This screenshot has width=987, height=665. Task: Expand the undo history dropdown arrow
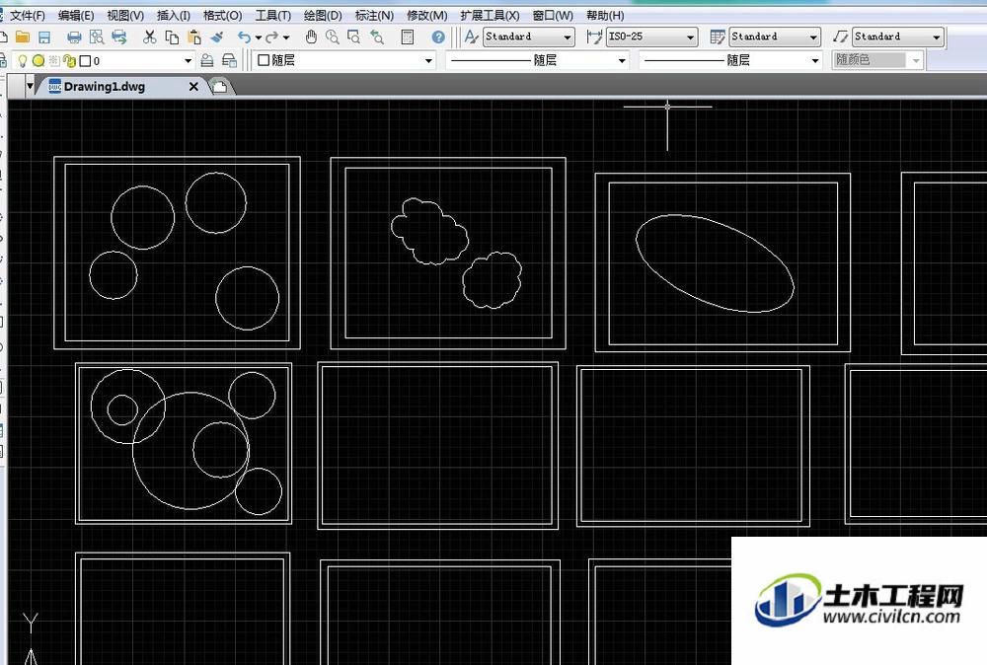(x=258, y=37)
